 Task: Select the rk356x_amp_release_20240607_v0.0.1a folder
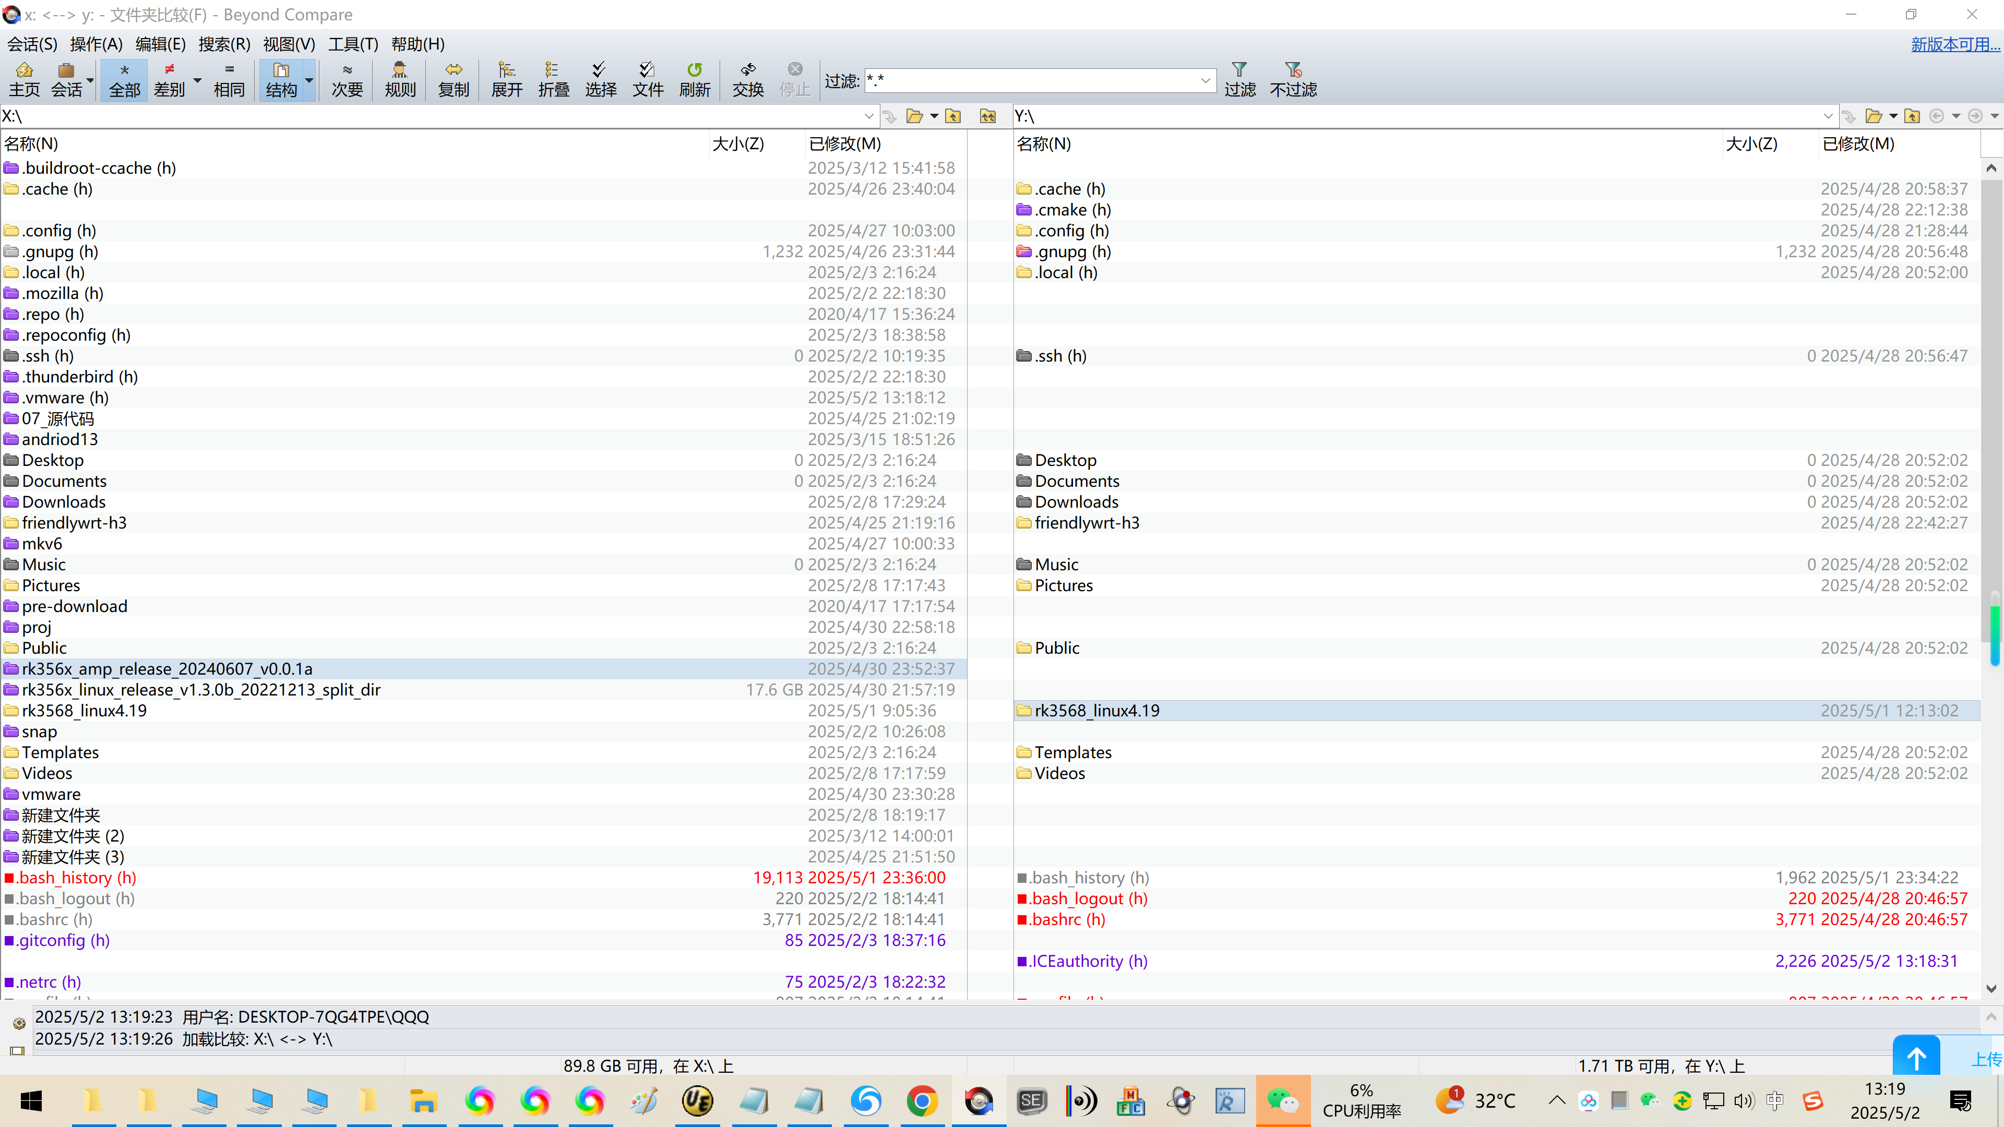167,669
